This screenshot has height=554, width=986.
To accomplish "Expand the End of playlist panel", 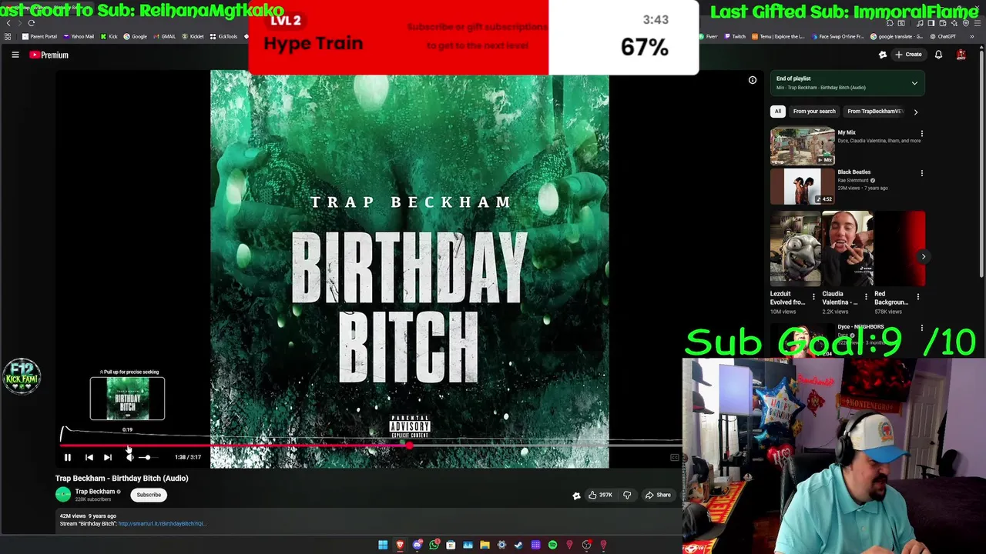I will [x=914, y=83].
